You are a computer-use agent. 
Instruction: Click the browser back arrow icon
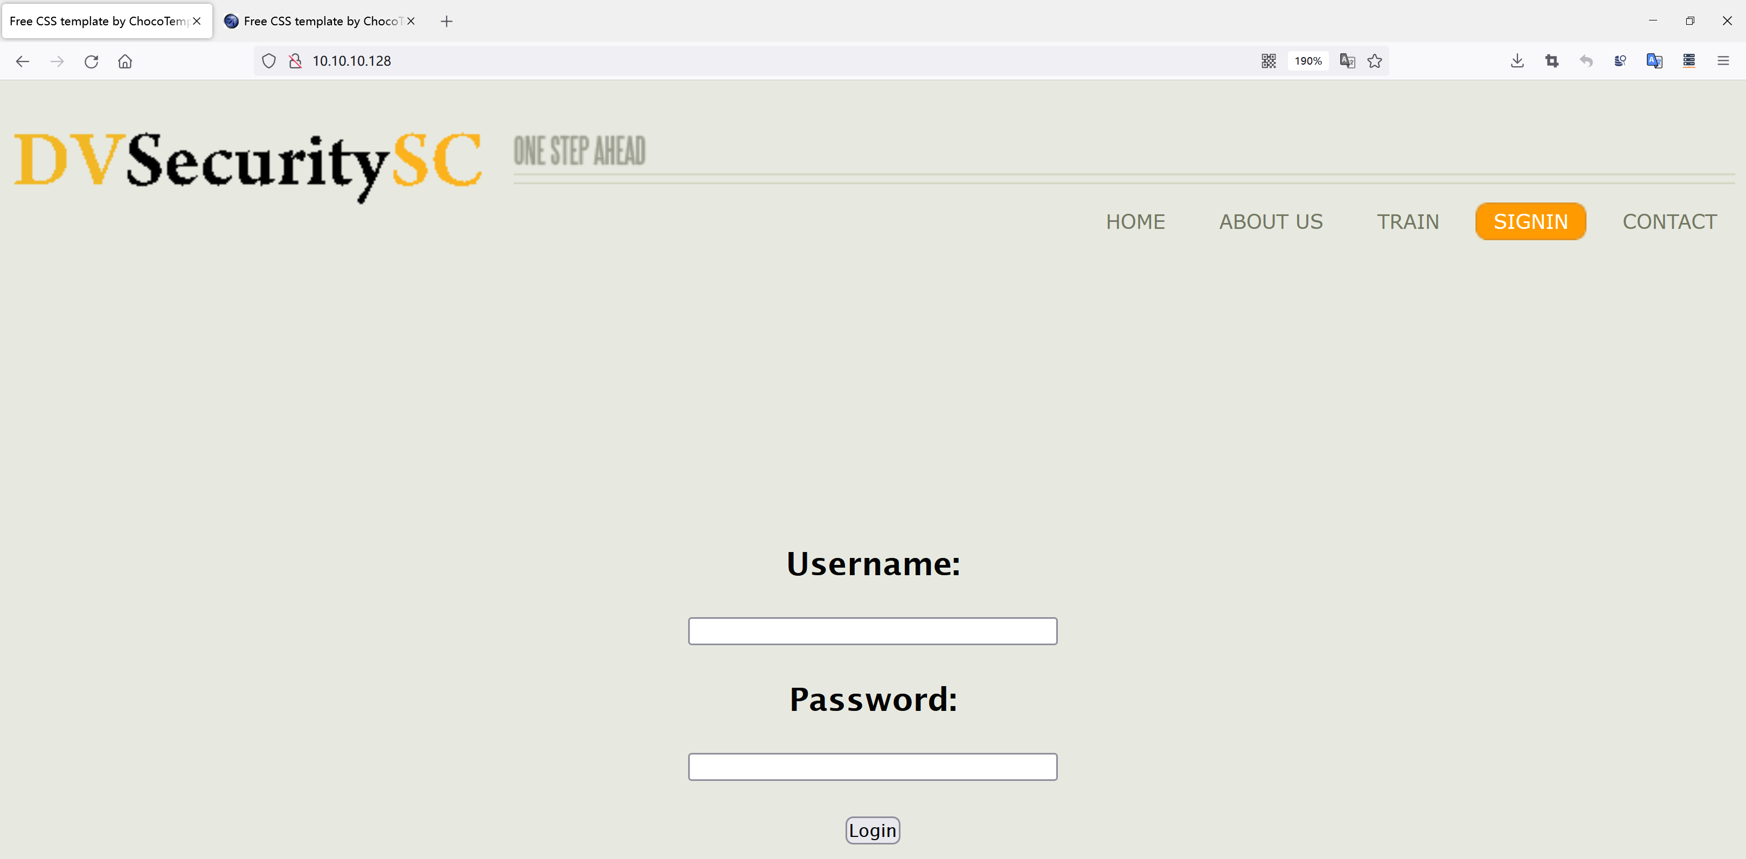tap(22, 61)
